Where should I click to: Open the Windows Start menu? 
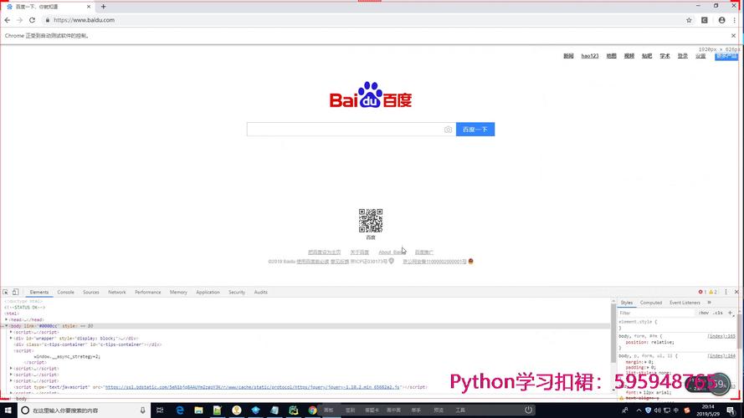point(8,410)
